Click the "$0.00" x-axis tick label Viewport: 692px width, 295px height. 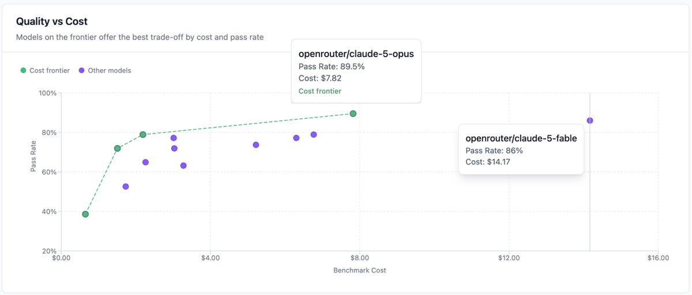pos(61,258)
